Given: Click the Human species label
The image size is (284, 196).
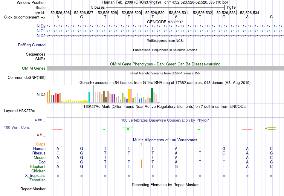Looking at the screenshot, I should (x=39, y=148).
